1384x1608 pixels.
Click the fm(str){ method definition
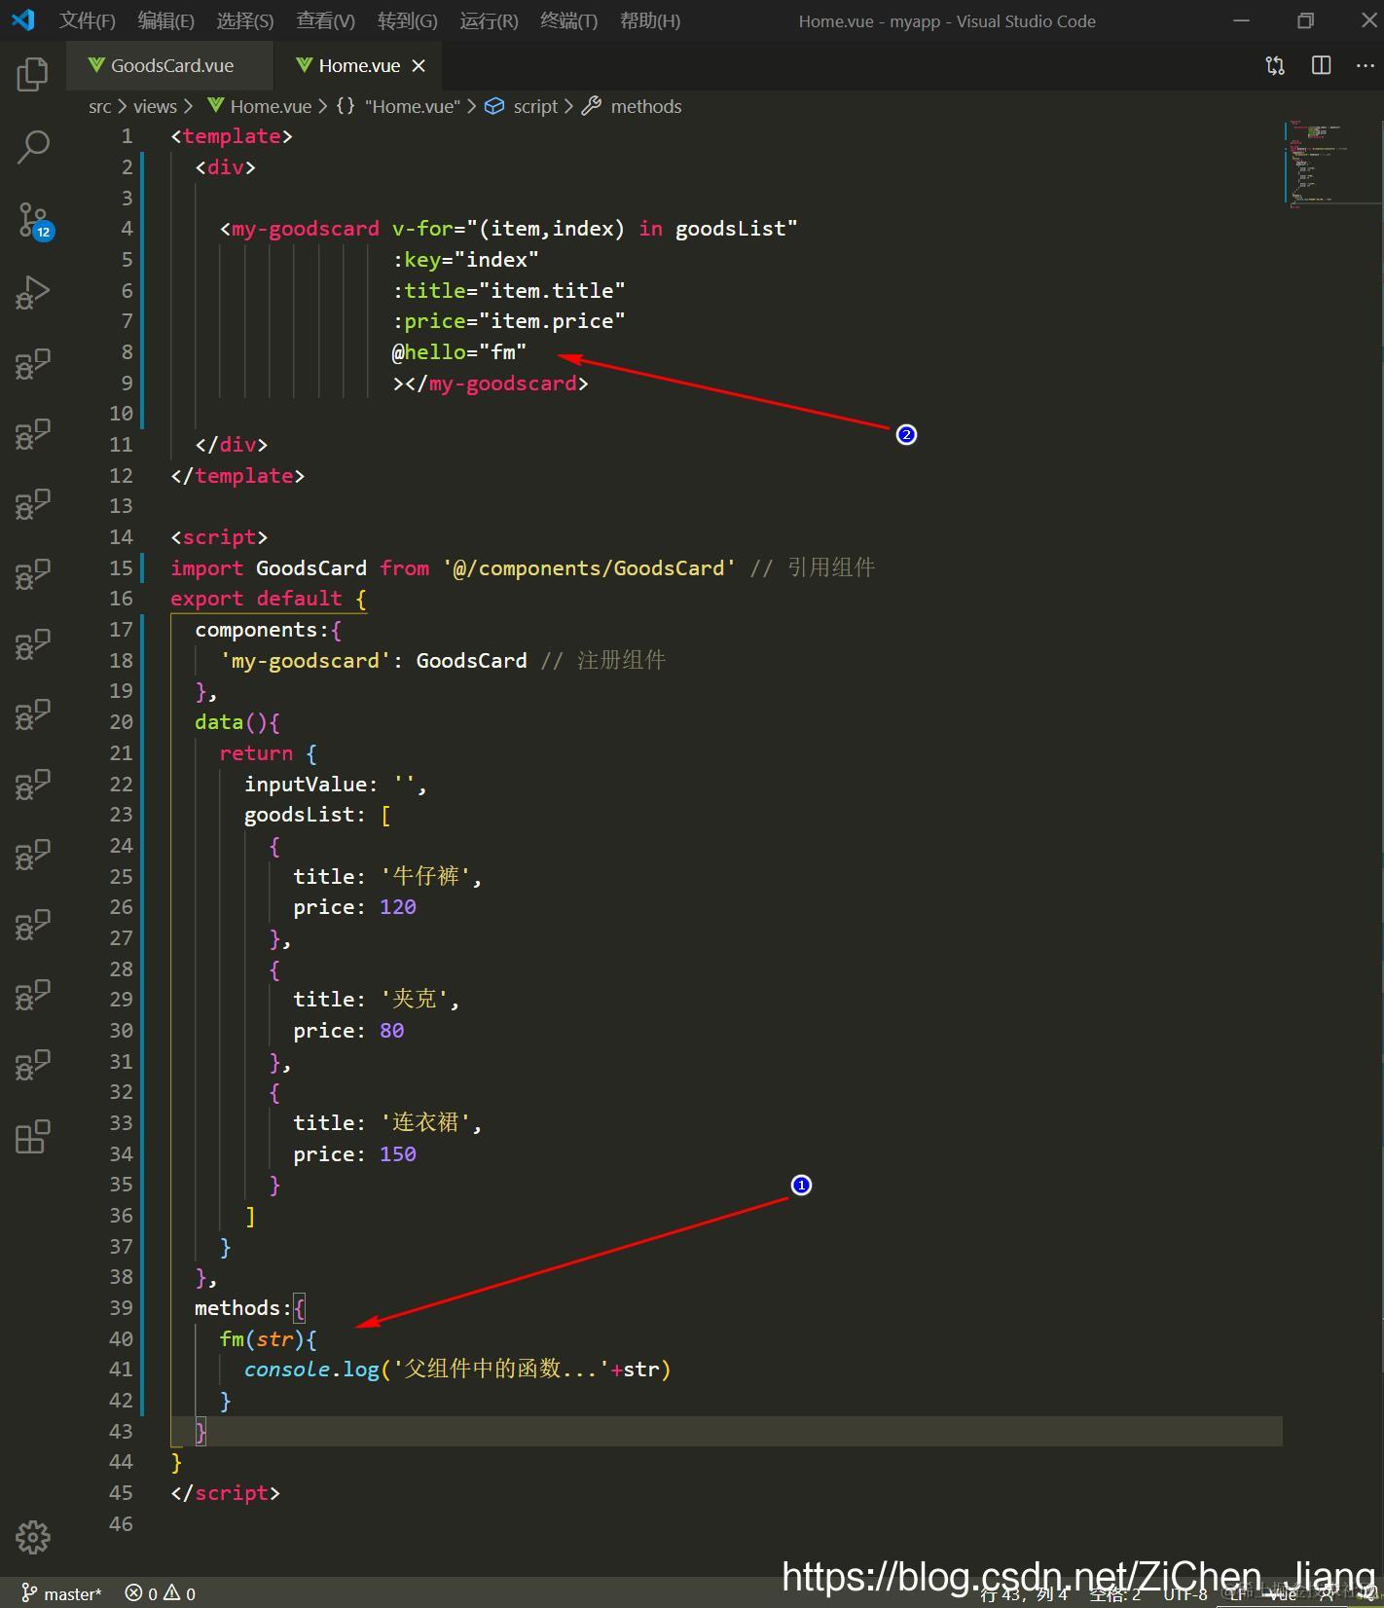click(x=269, y=1339)
